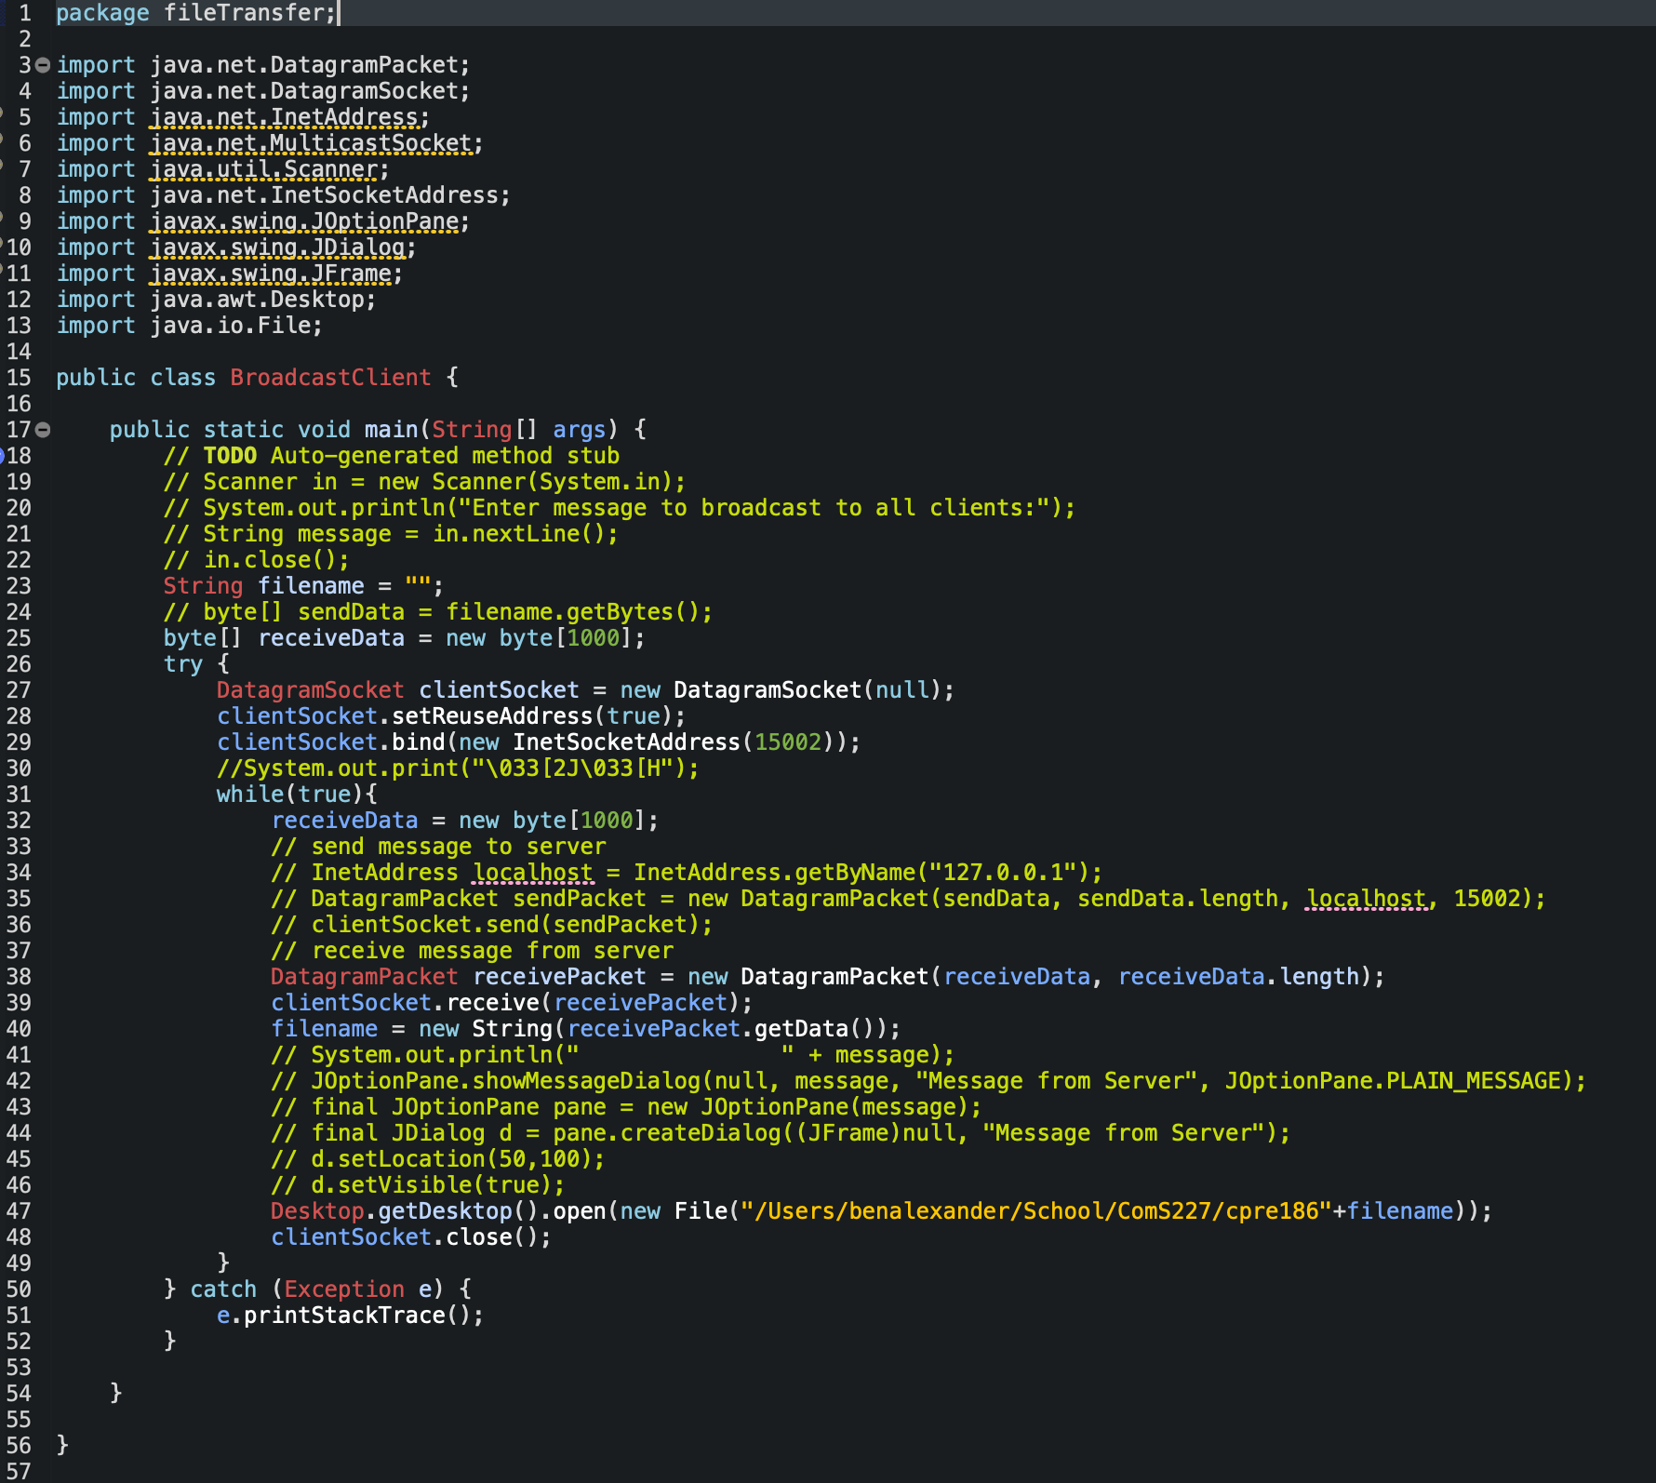Viewport: 1656px width, 1483px height.
Task: Click underlined 'javax.swing.JFrame' import
Action: click(271, 274)
